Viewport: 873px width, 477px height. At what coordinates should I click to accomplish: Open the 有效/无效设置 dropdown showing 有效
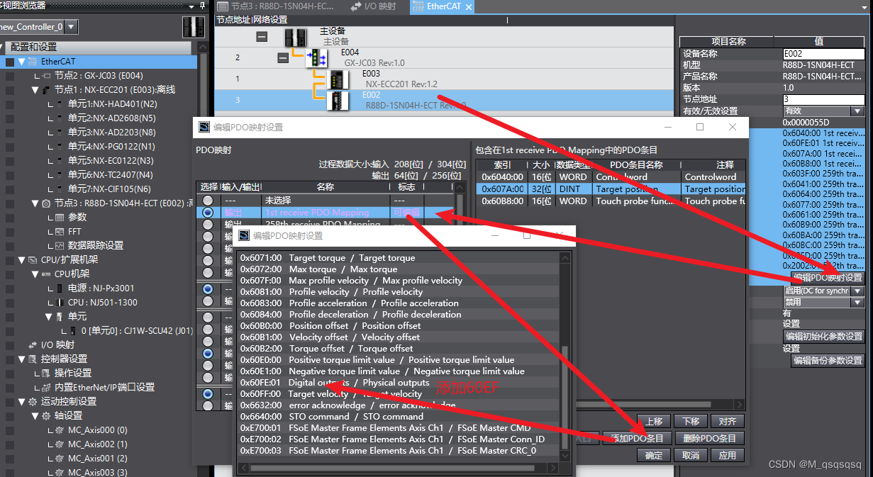click(857, 111)
